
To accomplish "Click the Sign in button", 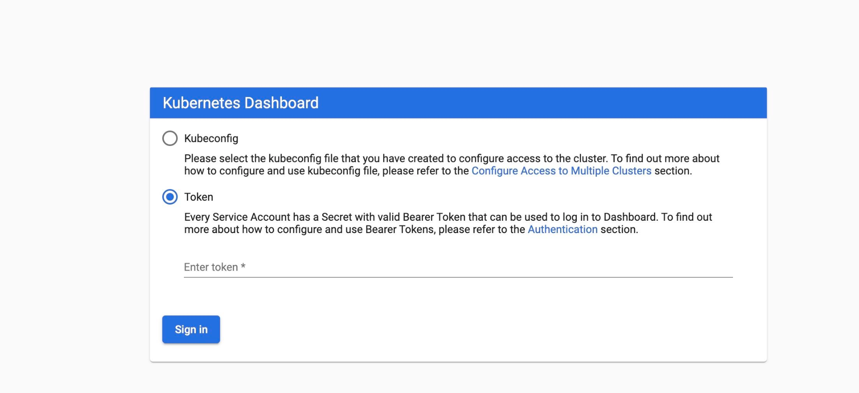I will 191,329.
